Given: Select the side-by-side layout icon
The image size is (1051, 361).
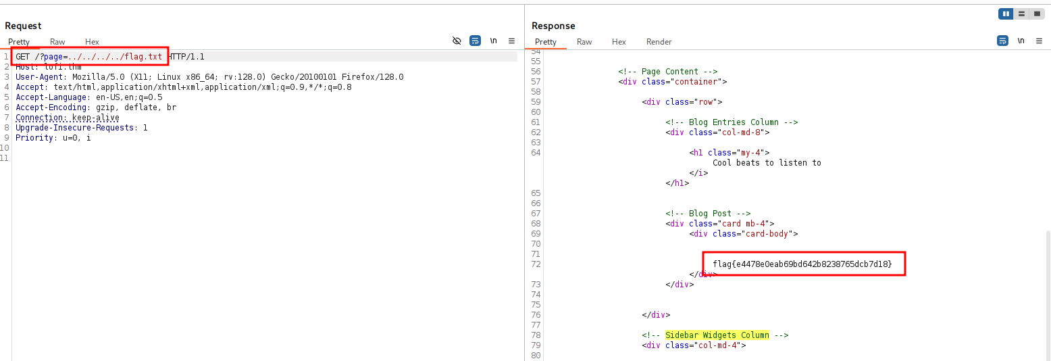Looking at the screenshot, I should point(1006,14).
